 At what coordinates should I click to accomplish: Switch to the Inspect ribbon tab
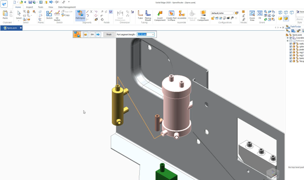[29, 7]
